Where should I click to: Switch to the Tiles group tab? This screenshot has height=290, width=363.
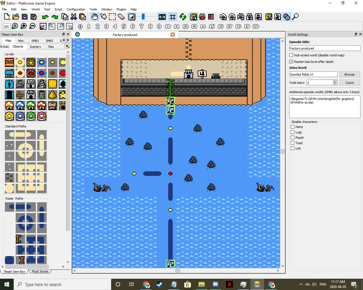51,47
